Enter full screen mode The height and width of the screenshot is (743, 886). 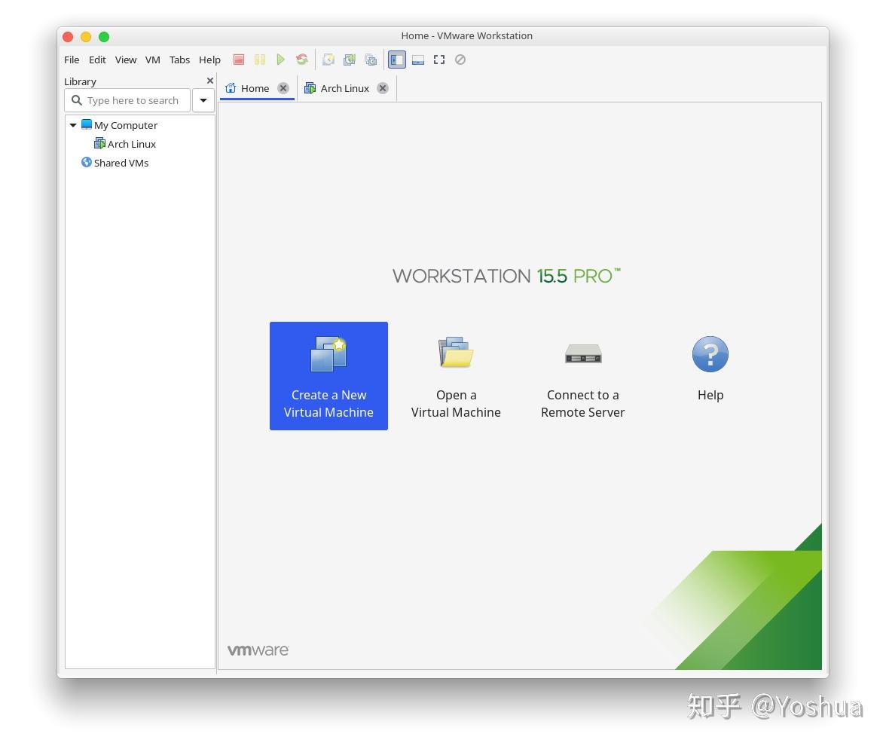[x=439, y=60]
